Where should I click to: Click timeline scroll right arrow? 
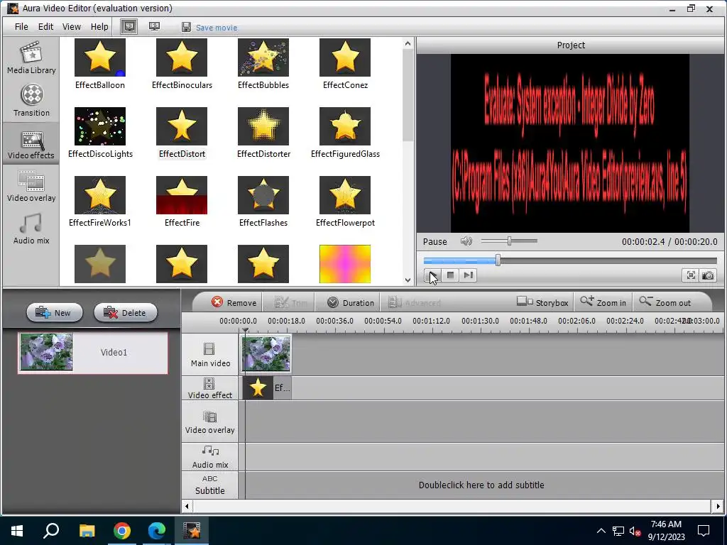click(718, 506)
